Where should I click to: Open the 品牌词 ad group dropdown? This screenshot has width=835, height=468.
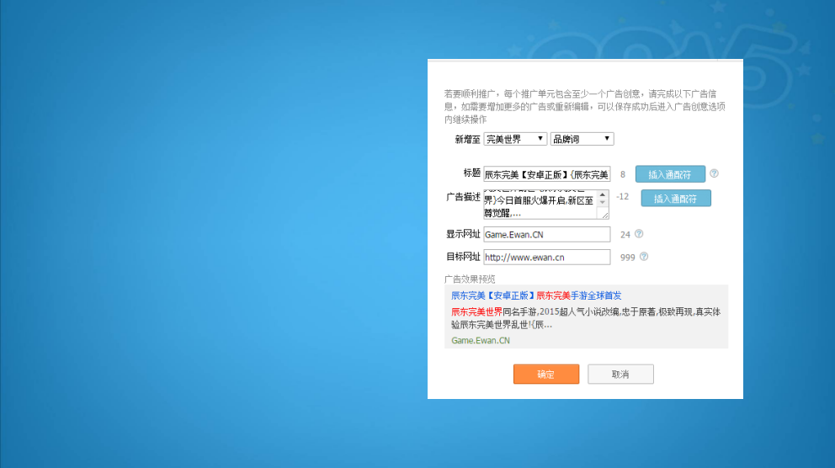pos(582,139)
